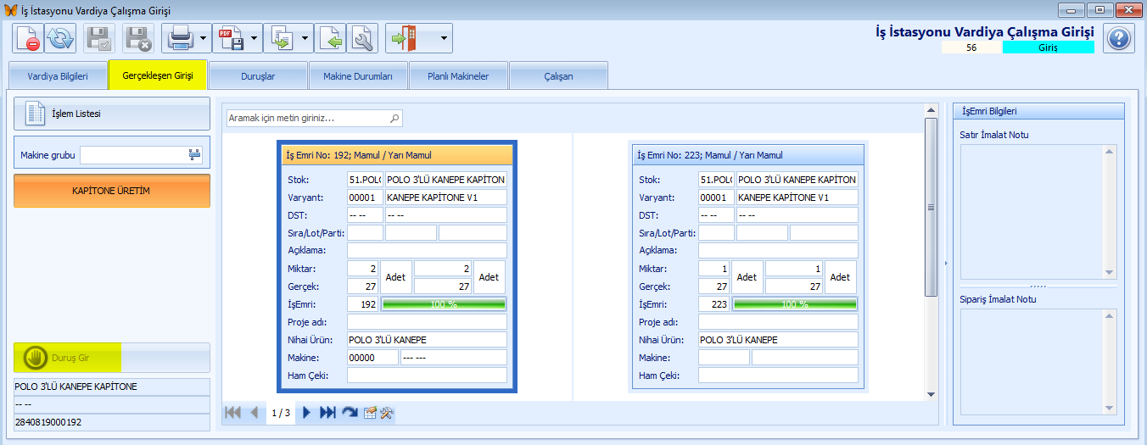Collapse the İşEmri Bilgileri side panel arrow
This screenshot has height=445, width=1147.
pyautogui.click(x=947, y=264)
